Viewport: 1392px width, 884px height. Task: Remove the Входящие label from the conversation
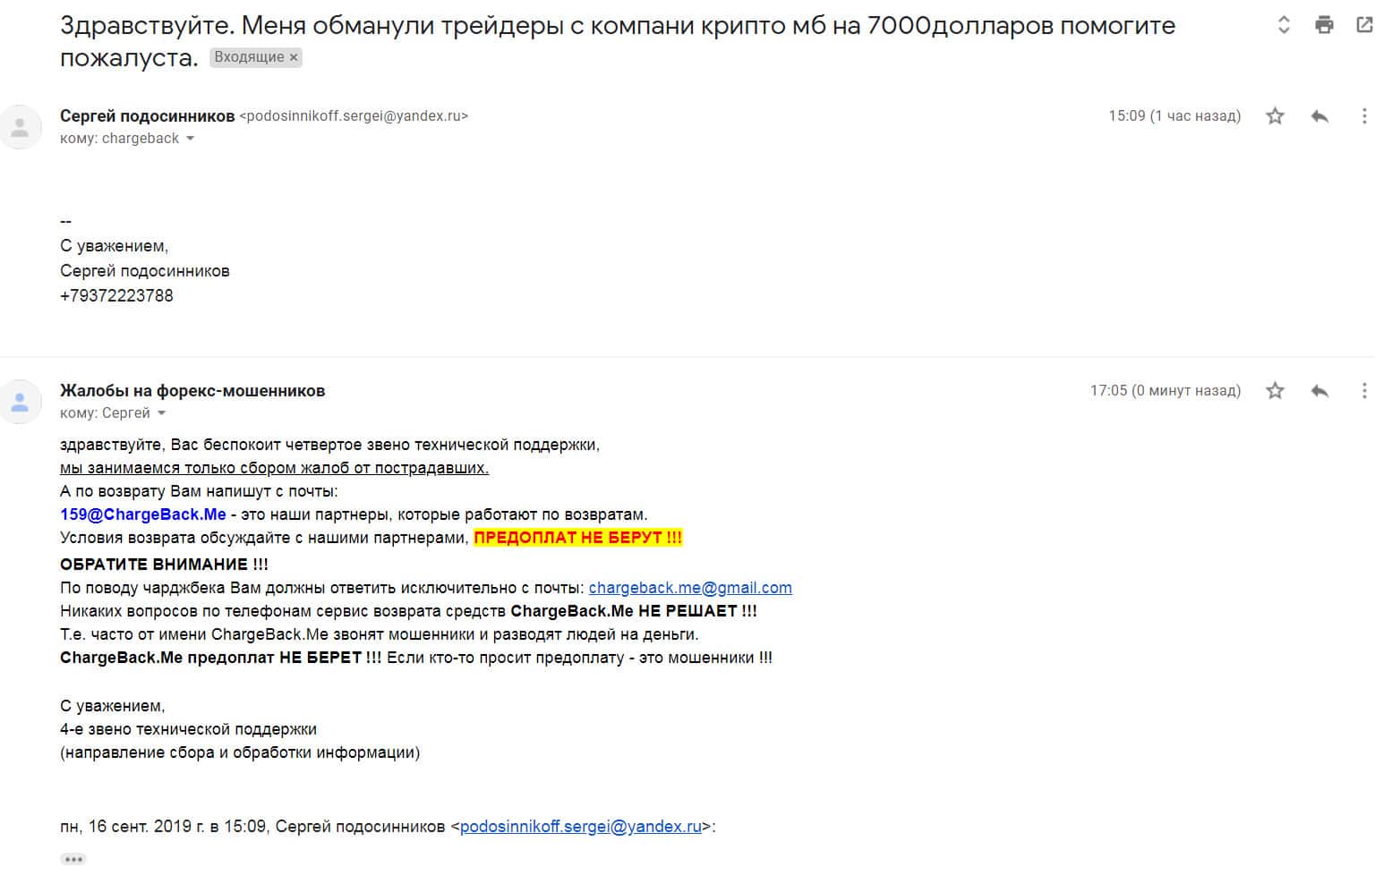(x=294, y=57)
